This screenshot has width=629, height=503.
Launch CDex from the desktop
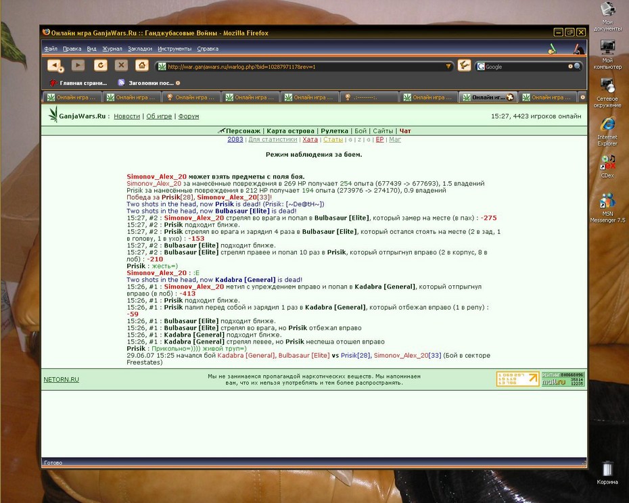(x=607, y=166)
